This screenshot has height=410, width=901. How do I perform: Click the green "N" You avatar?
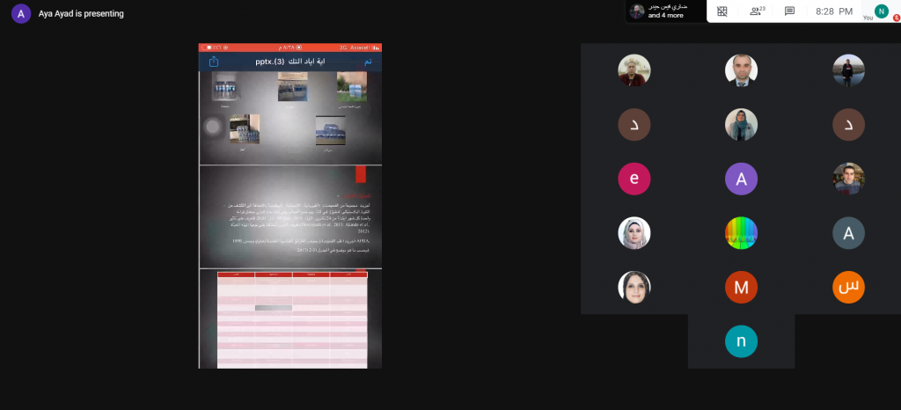pyautogui.click(x=882, y=11)
